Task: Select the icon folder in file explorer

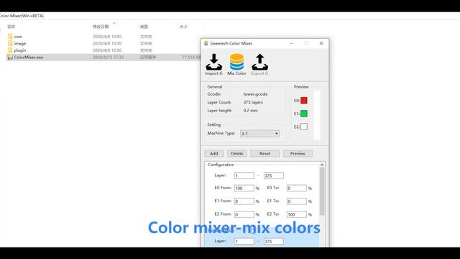Action: pyautogui.click(x=10, y=37)
